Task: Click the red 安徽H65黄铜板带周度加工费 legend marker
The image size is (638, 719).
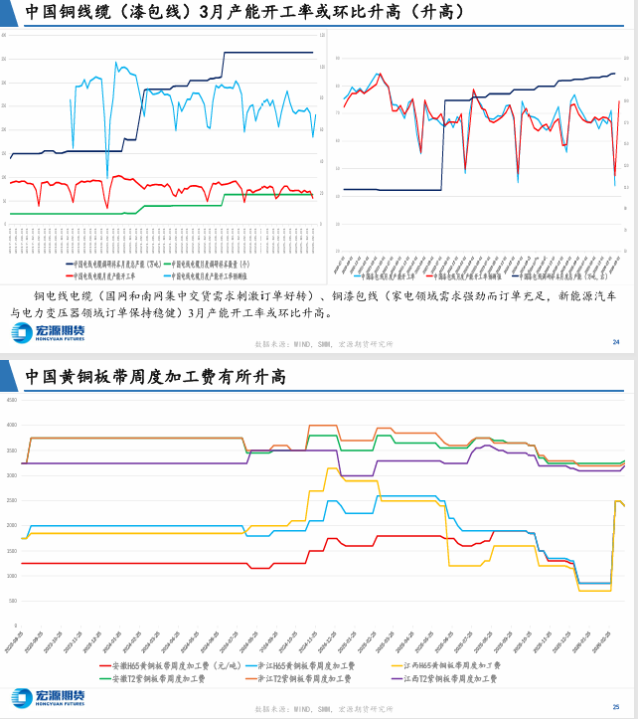Action: click(x=105, y=665)
